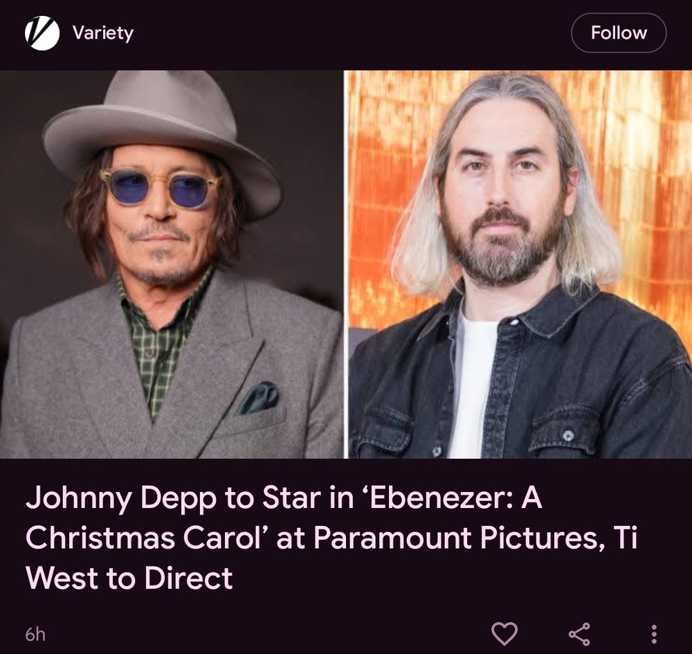The width and height of the screenshot is (692, 654).
Task: Open the photo of the long-haired bearded man
Action: click(x=520, y=264)
